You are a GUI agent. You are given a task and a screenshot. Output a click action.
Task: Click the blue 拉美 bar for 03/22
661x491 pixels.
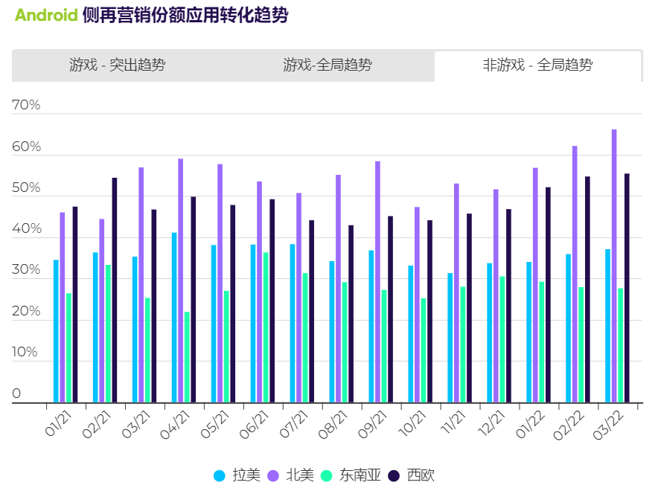[x=608, y=326]
